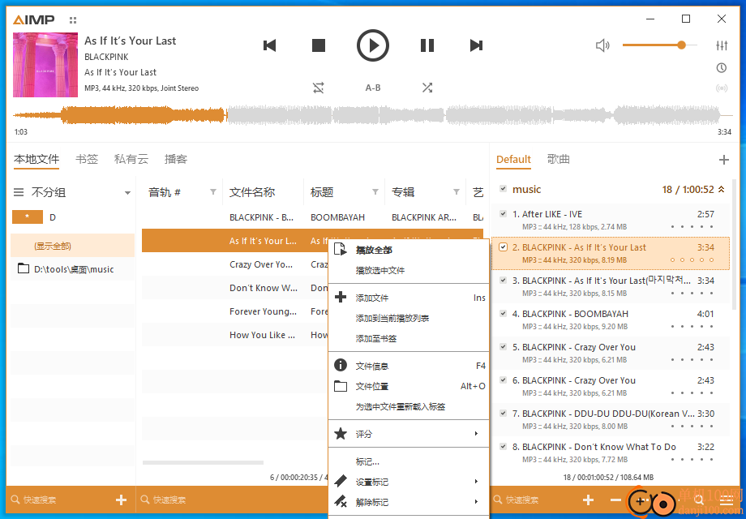Expand the 评分 submenu
The width and height of the screenshot is (746, 519).
coord(409,434)
